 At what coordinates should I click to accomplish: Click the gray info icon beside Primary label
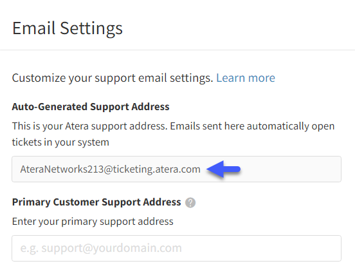[x=190, y=202]
